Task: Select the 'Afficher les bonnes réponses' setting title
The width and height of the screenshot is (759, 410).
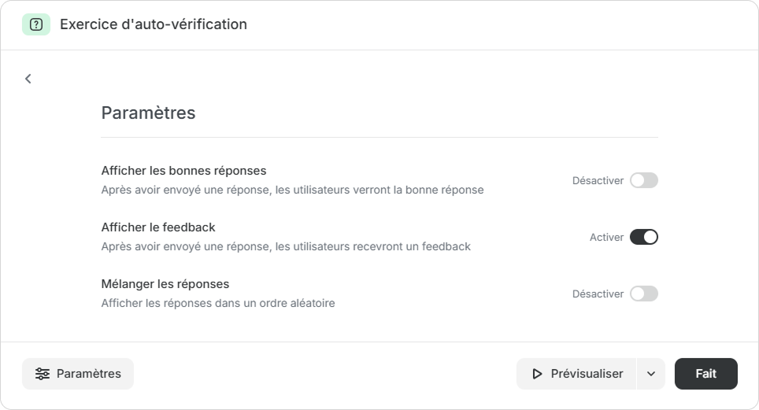Action: pos(183,171)
